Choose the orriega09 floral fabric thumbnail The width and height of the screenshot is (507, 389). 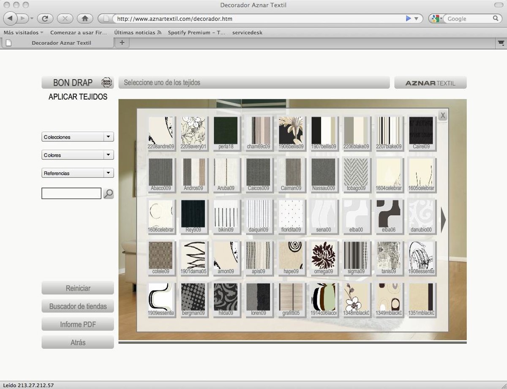coord(323,255)
